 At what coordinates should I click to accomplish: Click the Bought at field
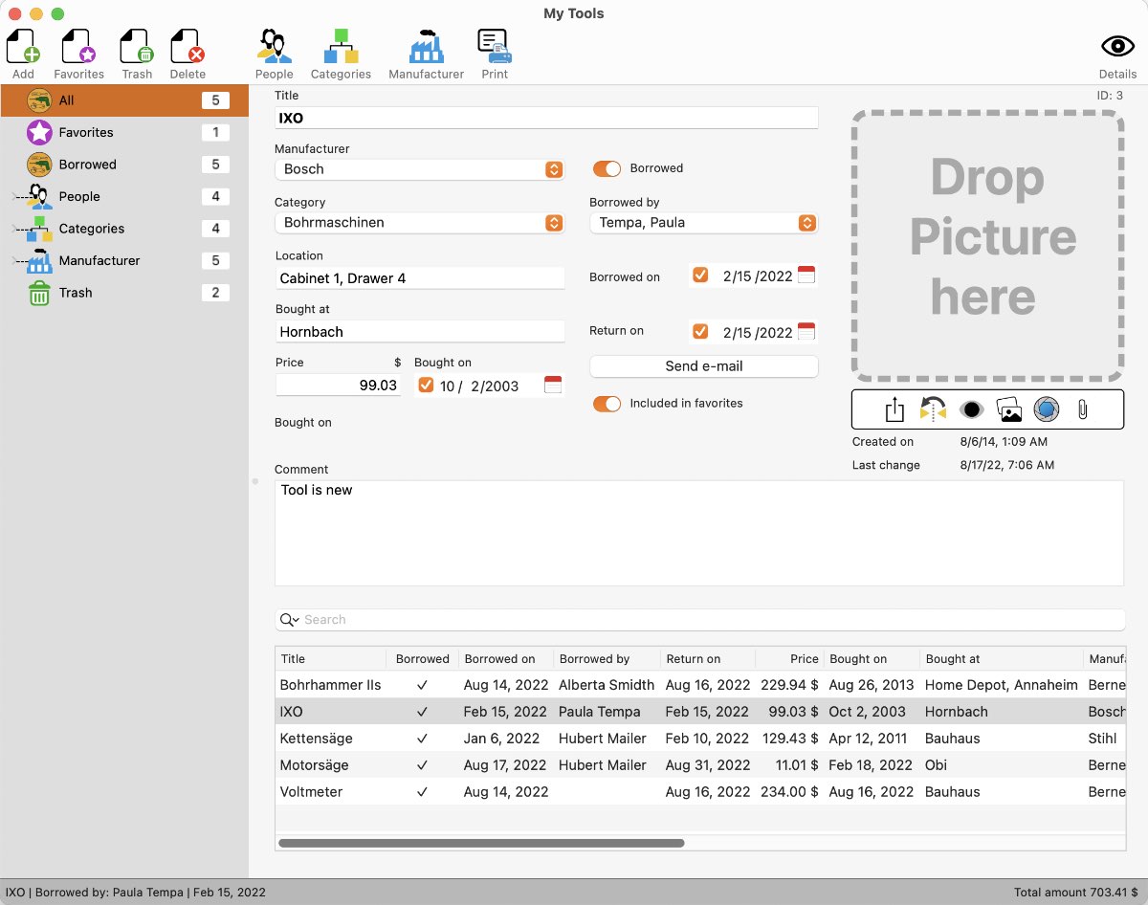[x=420, y=332]
